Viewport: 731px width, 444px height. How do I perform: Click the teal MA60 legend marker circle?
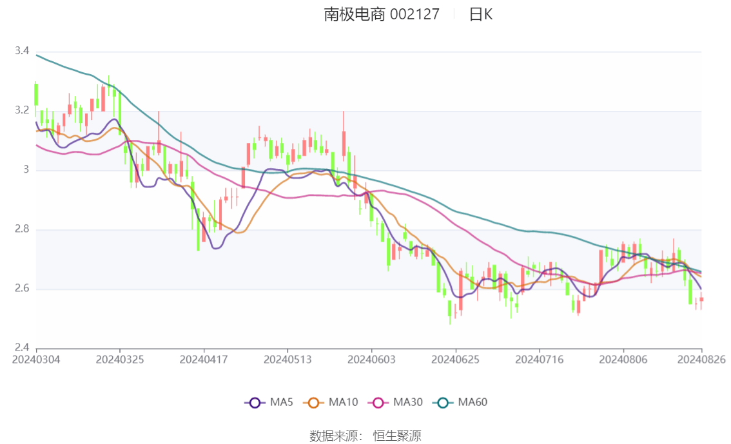[443, 403]
